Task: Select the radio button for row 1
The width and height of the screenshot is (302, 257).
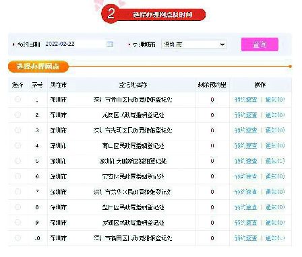Action: (x=18, y=100)
